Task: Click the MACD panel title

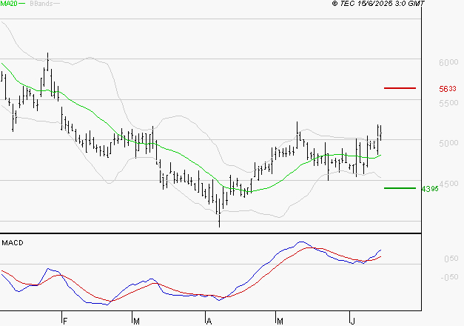Action: click(13, 242)
